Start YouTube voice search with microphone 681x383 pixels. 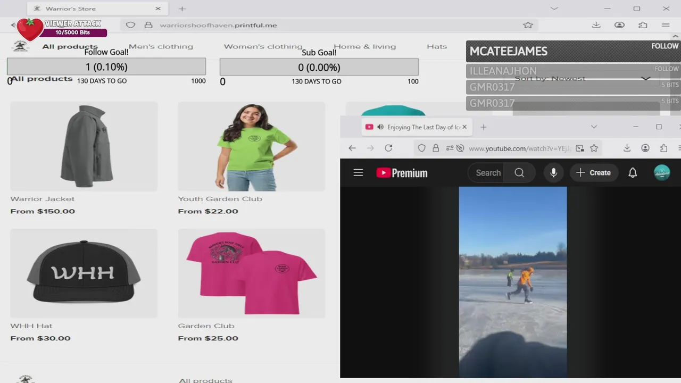(x=553, y=172)
